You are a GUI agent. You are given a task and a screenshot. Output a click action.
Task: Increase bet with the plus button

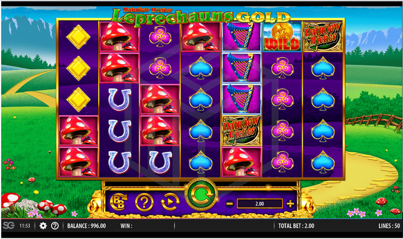click(x=291, y=204)
